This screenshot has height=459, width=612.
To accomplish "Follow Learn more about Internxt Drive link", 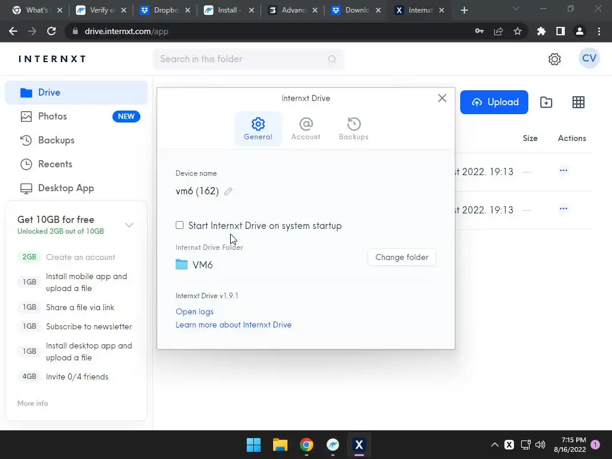I will point(234,325).
